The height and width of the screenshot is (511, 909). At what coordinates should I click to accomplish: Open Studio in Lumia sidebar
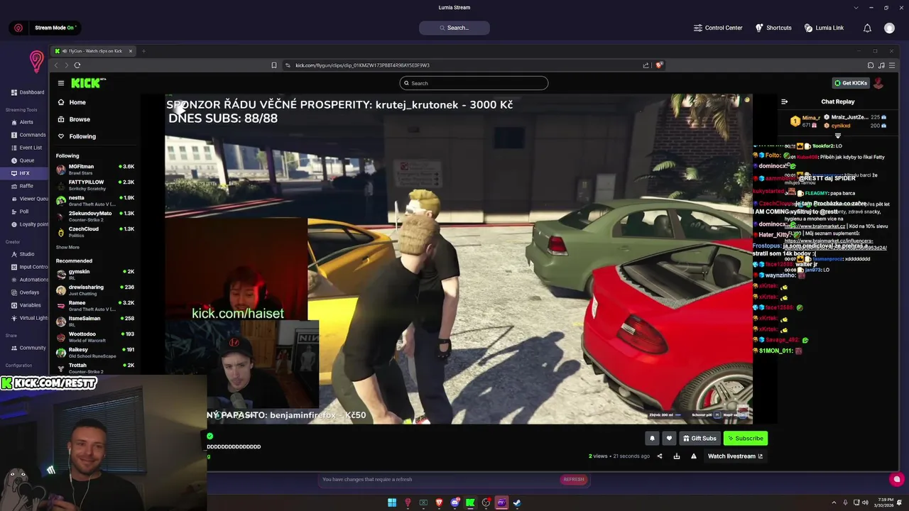(x=23, y=254)
